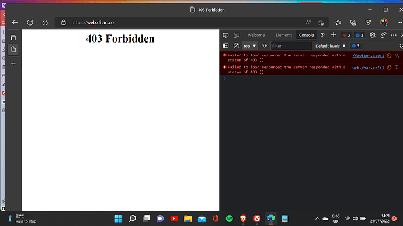Open the /favicon.ico:1 source link
The height and width of the screenshot is (226, 403).
(x=368, y=55)
